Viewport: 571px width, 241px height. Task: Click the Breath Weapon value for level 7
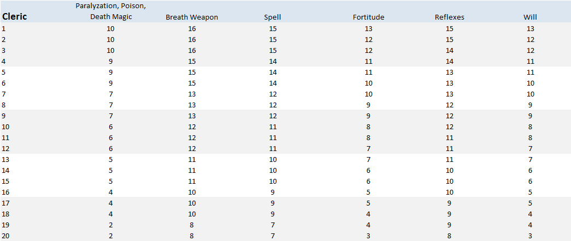click(x=191, y=94)
